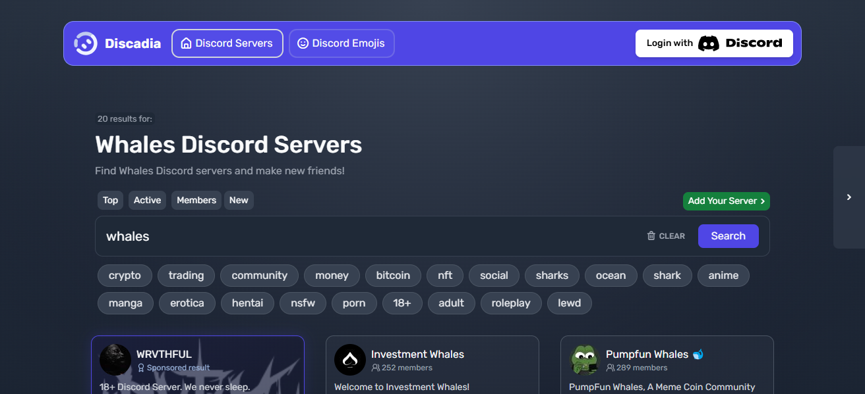Select the manga tag
This screenshot has height=394, width=865.
tap(125, 303)
